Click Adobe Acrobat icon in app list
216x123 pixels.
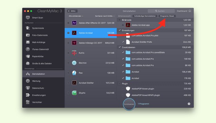(74, 33)
